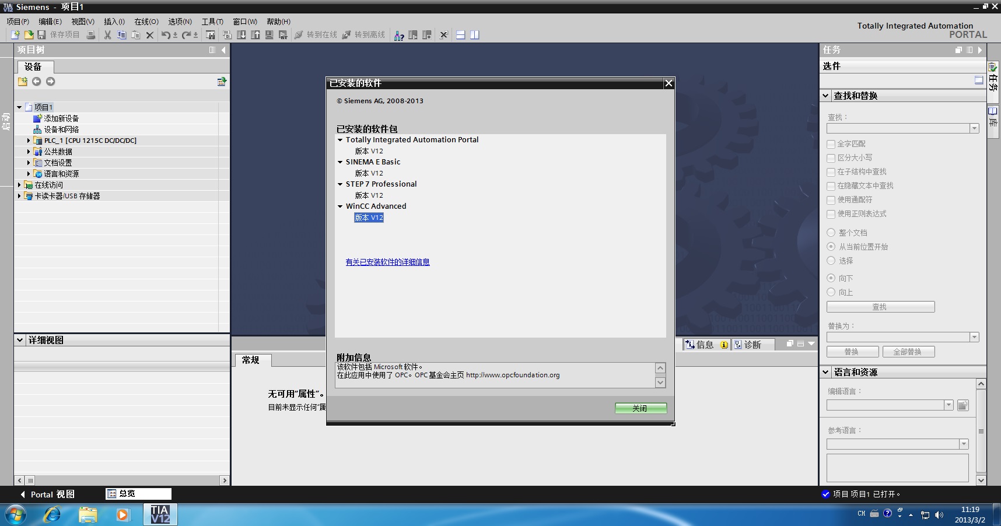Save project using floppy disk icon
Screen dimensions: 1001x526
pos(41,35)
